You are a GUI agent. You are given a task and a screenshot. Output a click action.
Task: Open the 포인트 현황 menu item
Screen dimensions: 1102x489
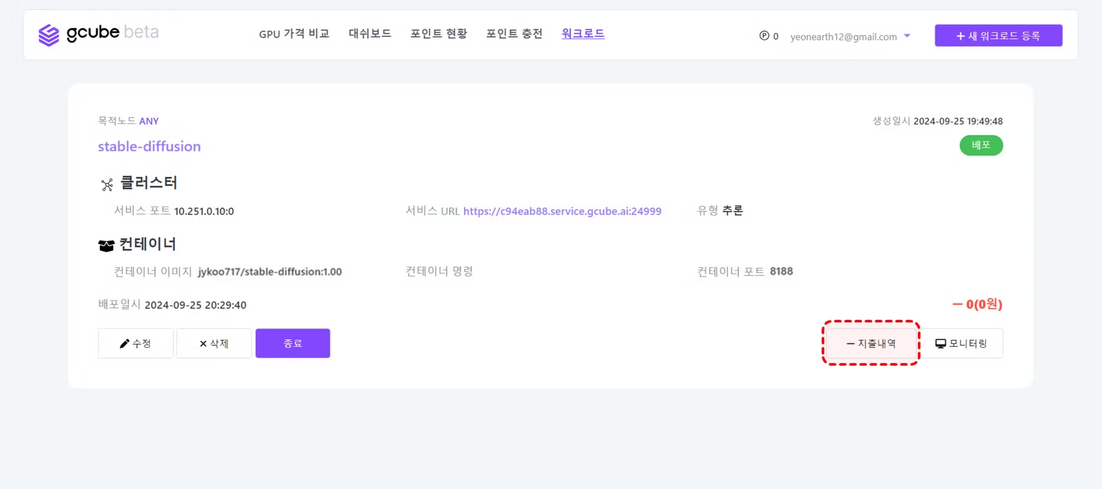439,34
